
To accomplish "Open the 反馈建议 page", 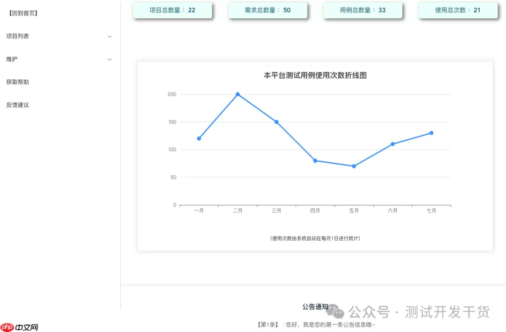I will pyautogui.click(x=18, y=105).
